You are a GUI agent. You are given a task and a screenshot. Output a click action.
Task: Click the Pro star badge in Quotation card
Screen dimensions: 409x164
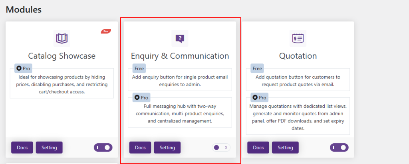260,97
